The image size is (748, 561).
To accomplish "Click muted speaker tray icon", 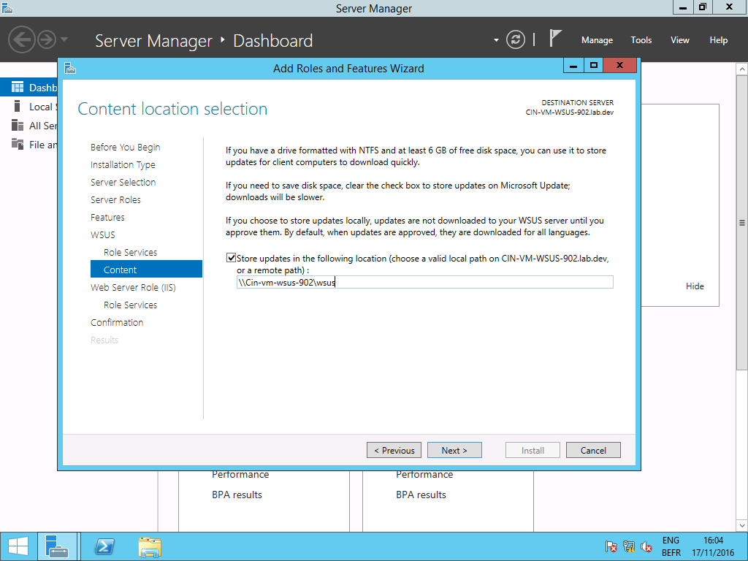I will click(x=646, y=546).
